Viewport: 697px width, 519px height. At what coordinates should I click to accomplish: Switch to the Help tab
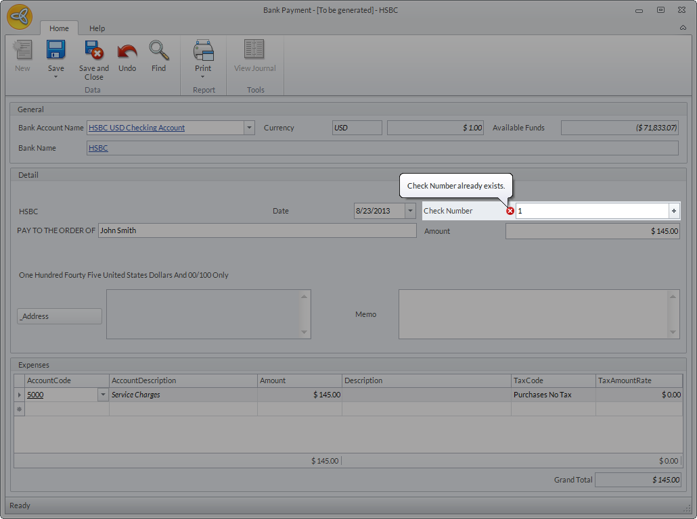pos(97,28)
